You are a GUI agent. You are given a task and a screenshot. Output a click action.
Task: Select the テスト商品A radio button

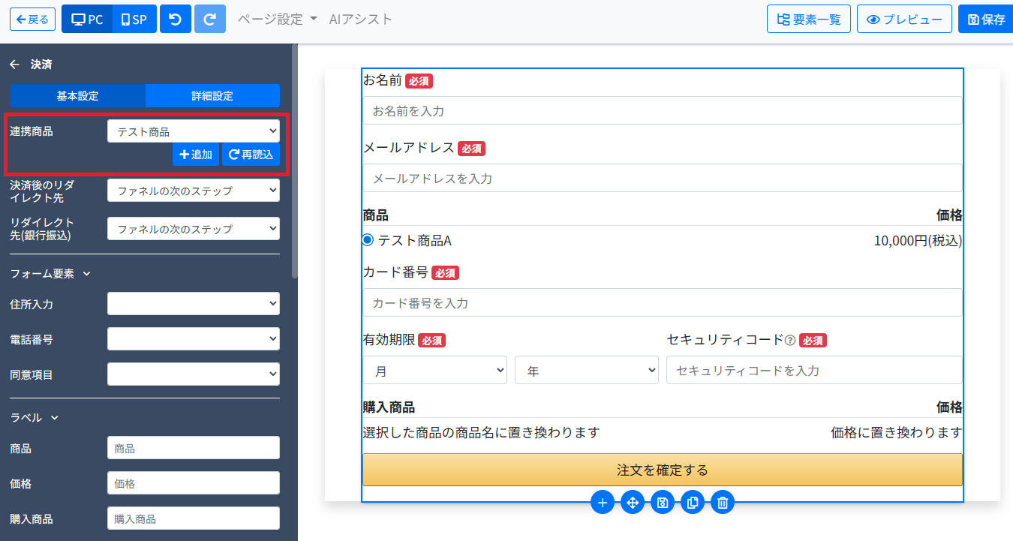(368, 240)
